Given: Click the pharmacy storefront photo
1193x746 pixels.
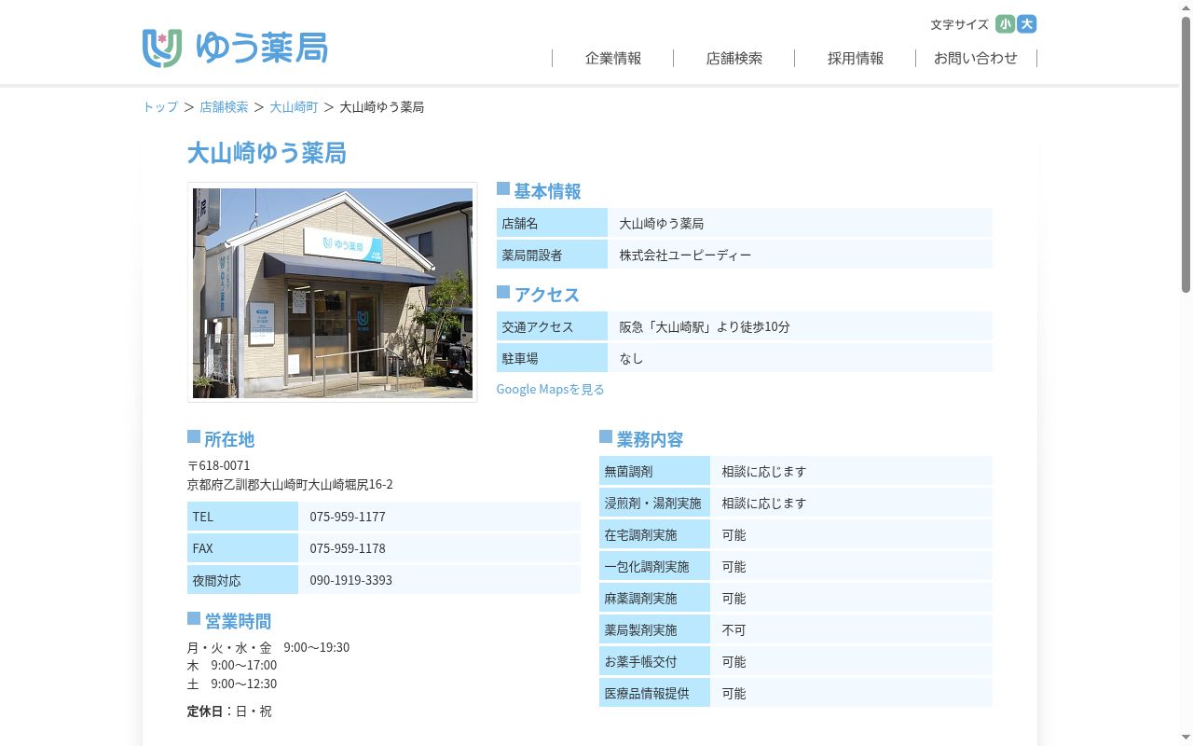Looking at the screenshot, I should click(x=333, y=293).
